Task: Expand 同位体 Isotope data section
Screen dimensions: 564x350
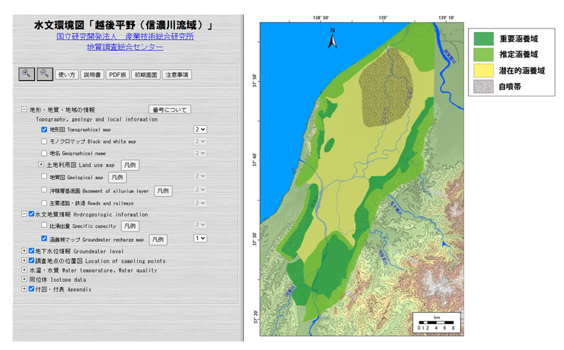Action: pyautogui.click(x=24, y=279)
